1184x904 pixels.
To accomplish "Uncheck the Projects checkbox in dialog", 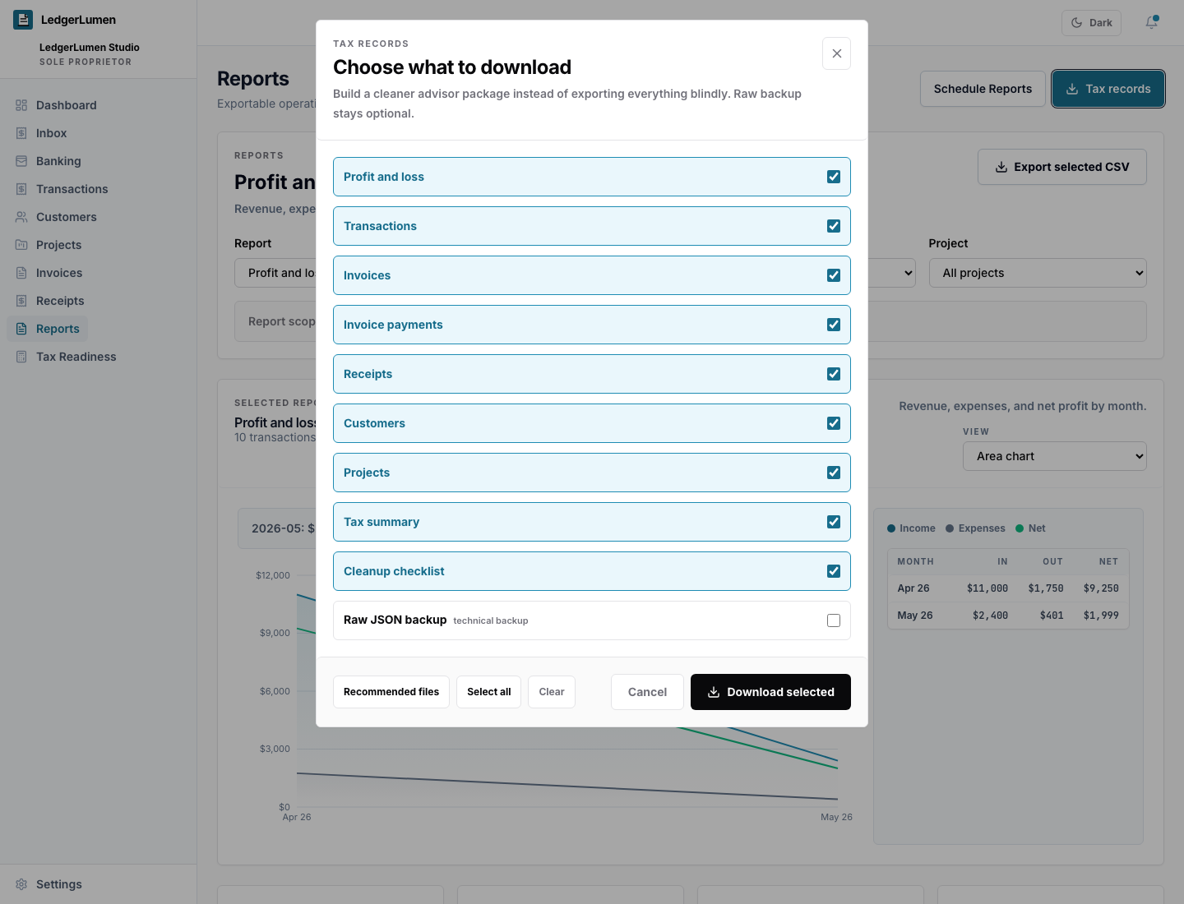I will coord(834,473).
